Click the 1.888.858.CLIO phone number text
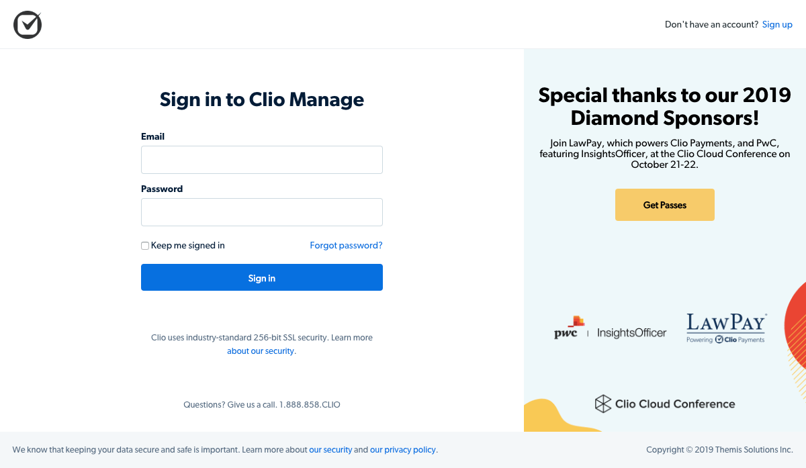The height and width of the screenshot is (468, 806). click(x=309, y=404)
